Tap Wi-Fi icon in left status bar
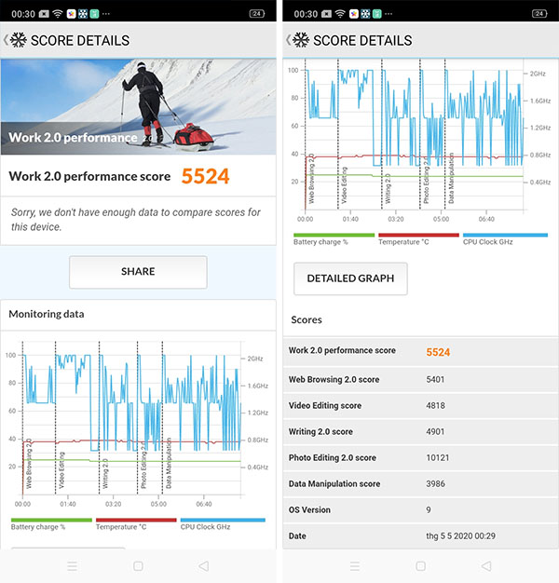This screenshot has width=559, height=583. click(57, 14)
